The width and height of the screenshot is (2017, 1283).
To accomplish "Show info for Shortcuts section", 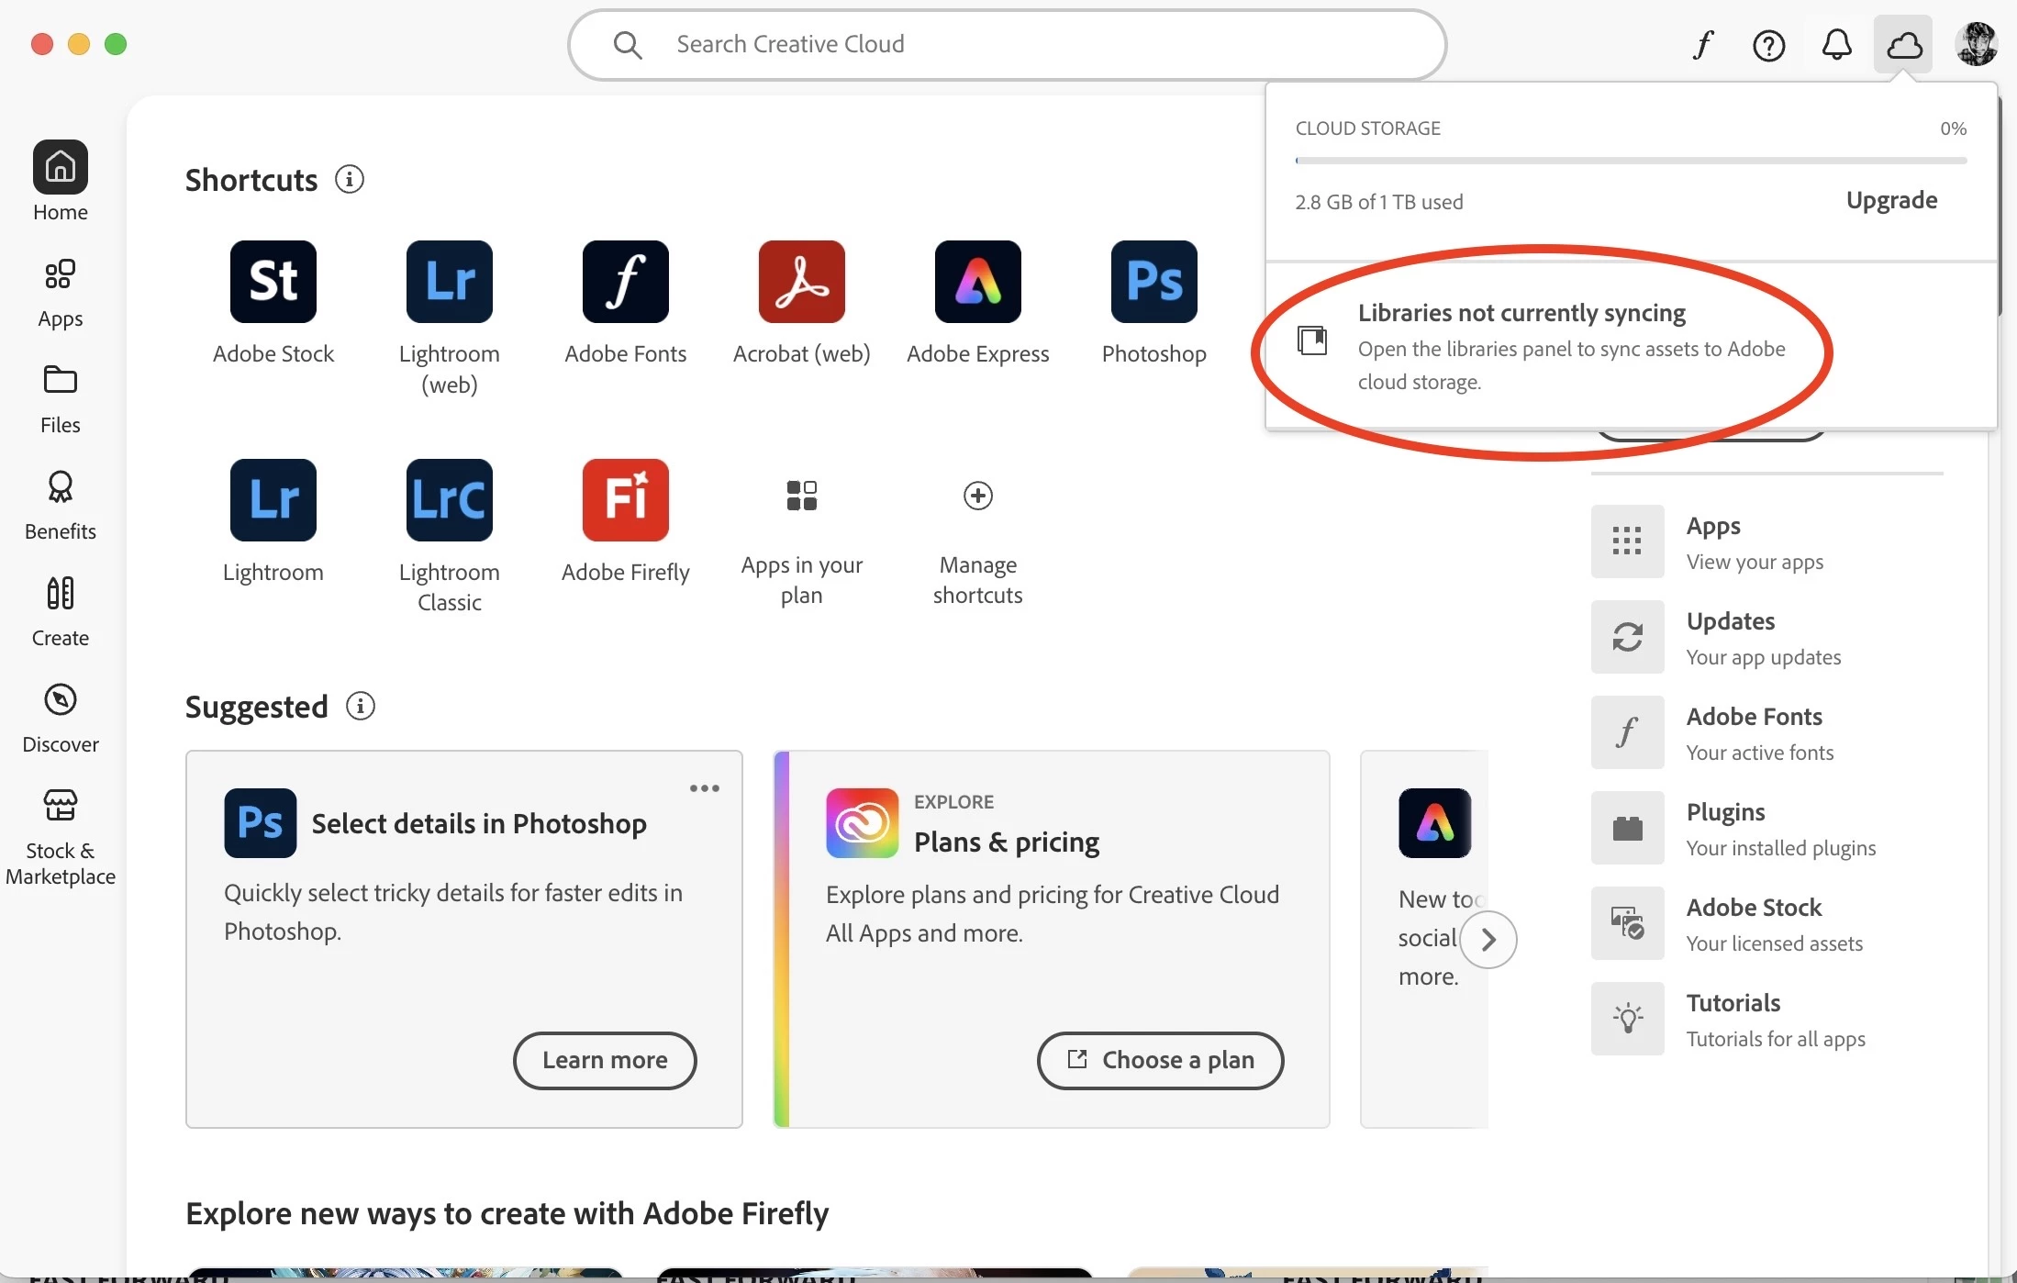I will pos(349,179).
